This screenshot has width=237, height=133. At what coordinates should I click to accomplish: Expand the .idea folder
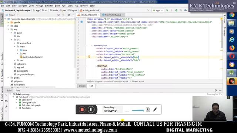(9, 26)
